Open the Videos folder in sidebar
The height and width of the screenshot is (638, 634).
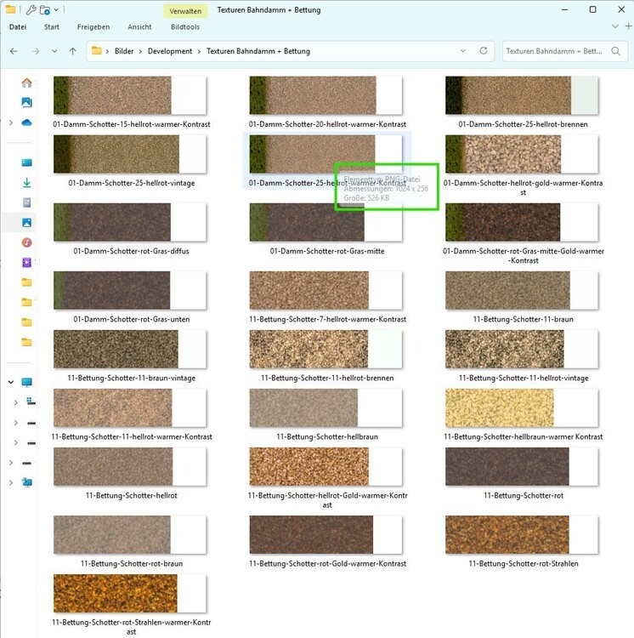click(x=26, y=262)
